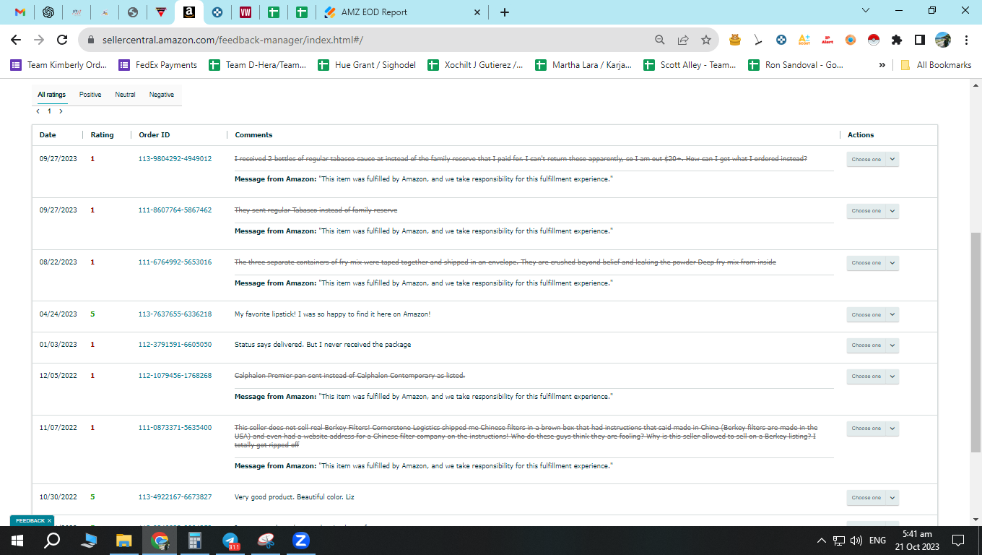Open a new browser tab
The image size is (982, 555).
505,12
